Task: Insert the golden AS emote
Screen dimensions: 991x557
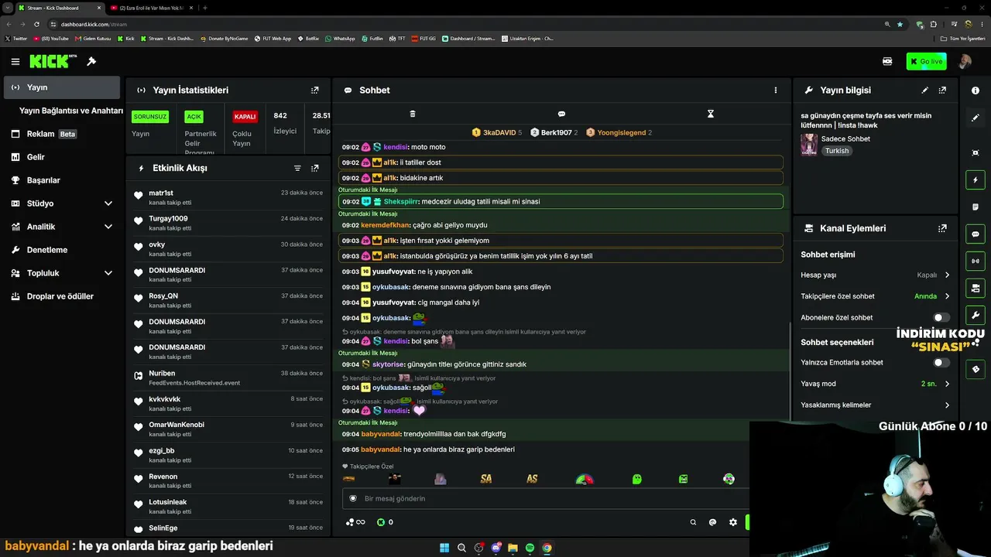Action: pos(532,479)
